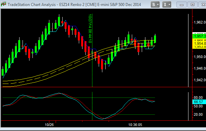Image resolution: width=206 pixels, height=131 pixels.
Task: Click the yellow 1,954.8 price label
Action: [199, 43]
